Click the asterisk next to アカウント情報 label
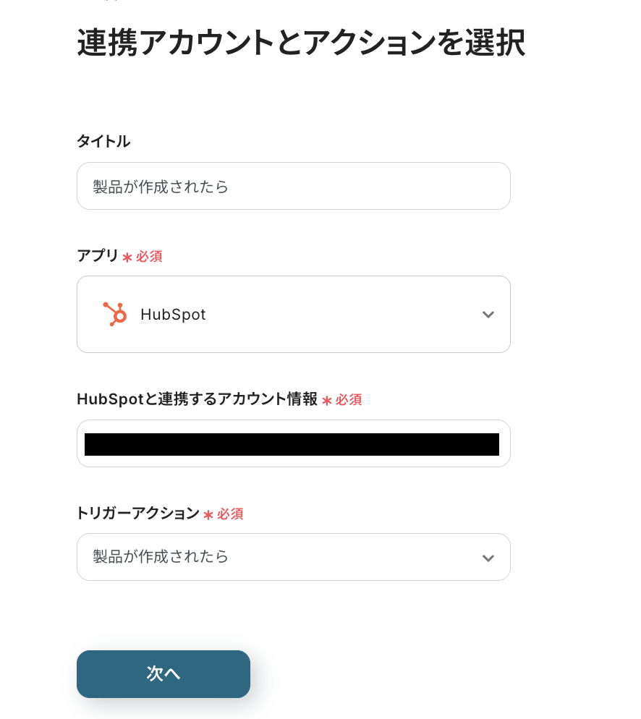This screenshot has height=719, width=641. tap(327, 401)
